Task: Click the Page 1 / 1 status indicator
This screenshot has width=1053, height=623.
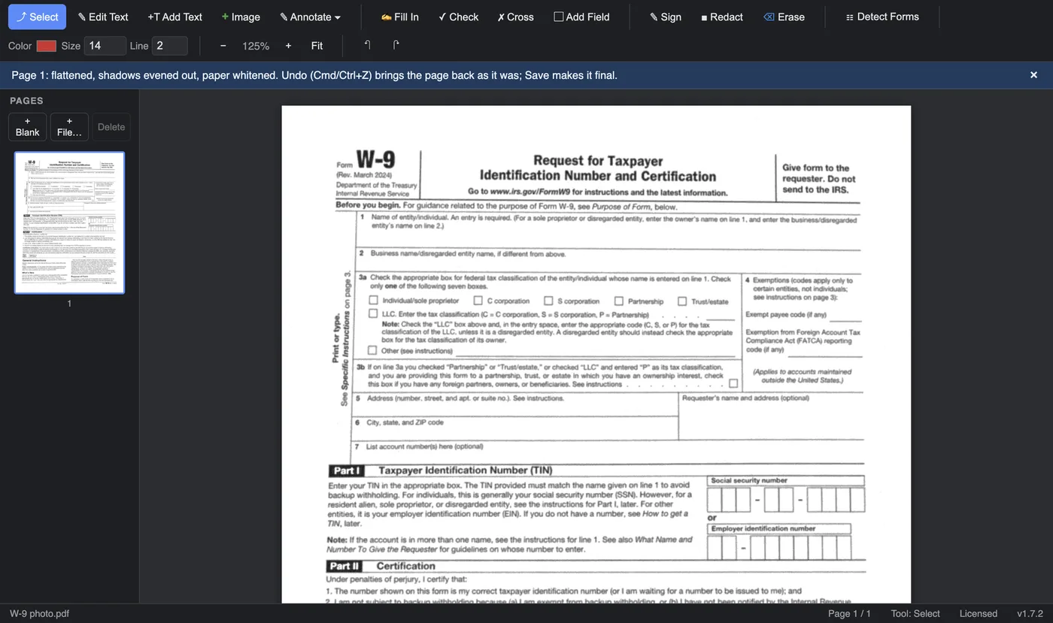Action: (x=849, y=613)
